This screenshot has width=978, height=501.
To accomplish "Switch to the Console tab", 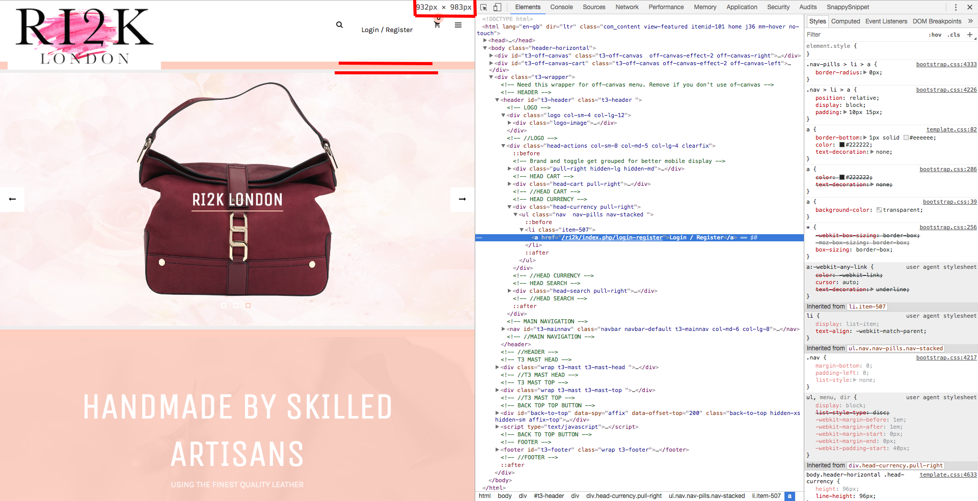I will (x=561, y=7).
